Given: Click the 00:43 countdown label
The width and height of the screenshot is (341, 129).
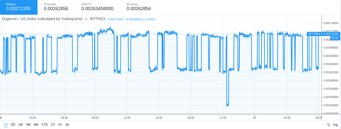Looking at the screenshot, I should (x=335, y=38).
